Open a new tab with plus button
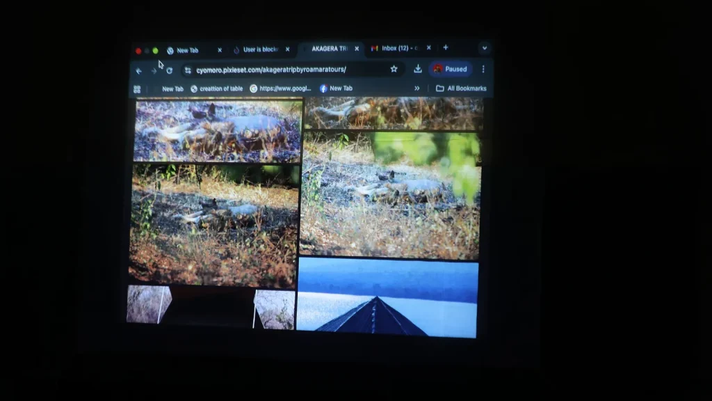This screenshot has width=712, height=401. pos(446,47)
